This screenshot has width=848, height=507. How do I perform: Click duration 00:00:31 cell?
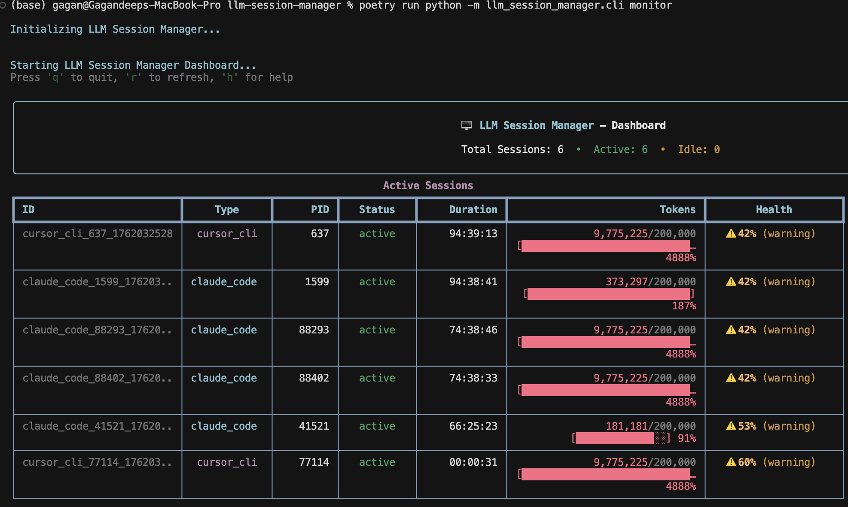tap(473, 462)
